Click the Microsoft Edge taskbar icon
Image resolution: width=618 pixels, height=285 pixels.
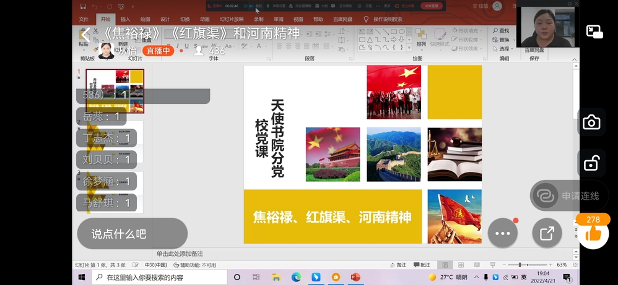click(x=296, y=278)
